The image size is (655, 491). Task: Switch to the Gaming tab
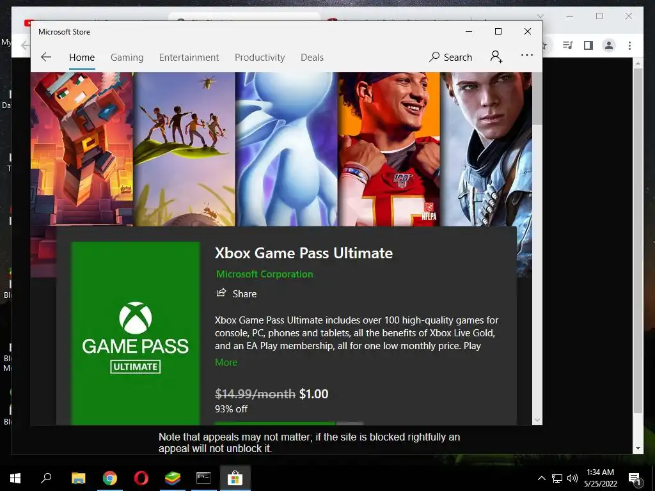pos(127,57)
